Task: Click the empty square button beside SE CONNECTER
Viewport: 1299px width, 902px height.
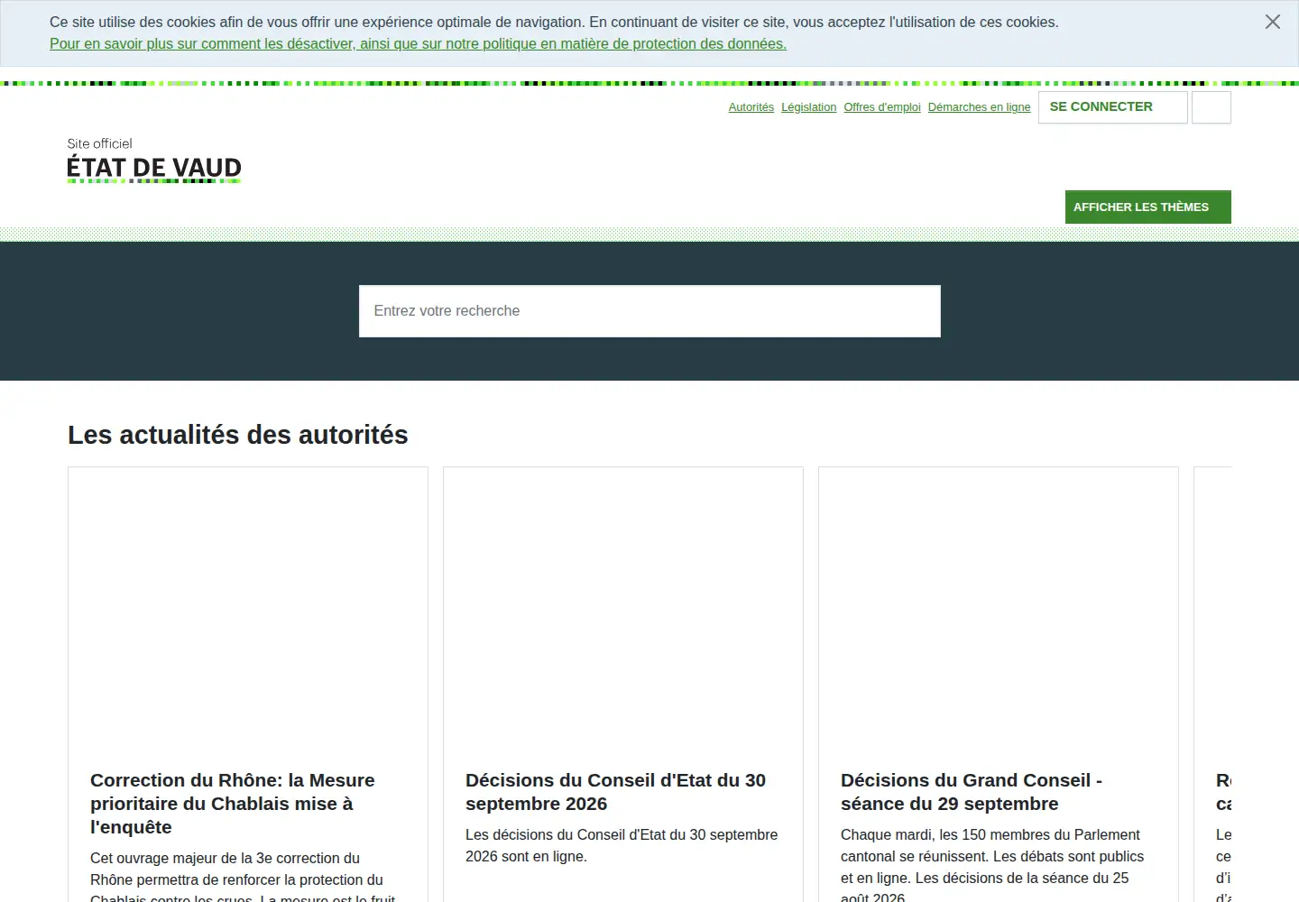Action: [1211, 107]
